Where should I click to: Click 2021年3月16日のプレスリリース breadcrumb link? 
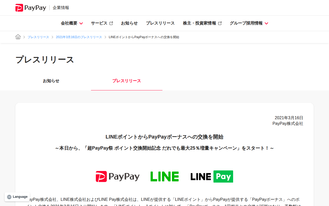[79, 37]
